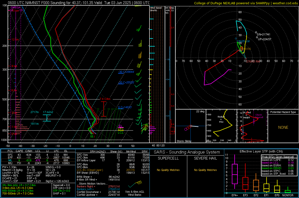Viewport: 299px width, 198px height.
Task: Click the magenta OMEGA label
Action: 16,7
